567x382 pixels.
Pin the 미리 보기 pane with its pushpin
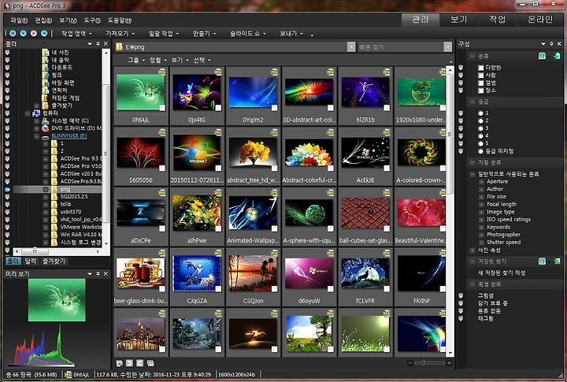coord(98,274)
